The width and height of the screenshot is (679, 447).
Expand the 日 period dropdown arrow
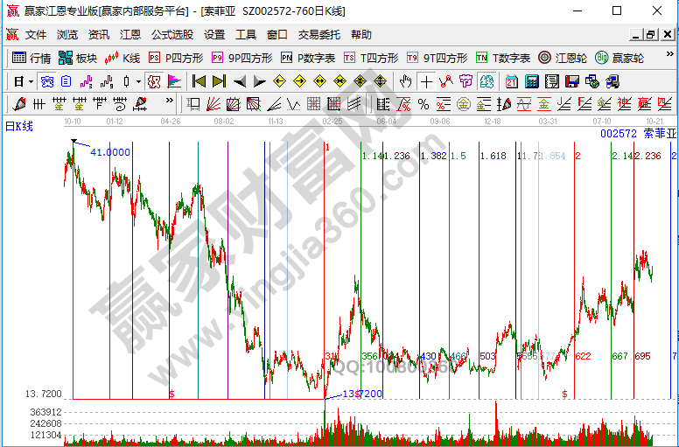coord(31,81)
